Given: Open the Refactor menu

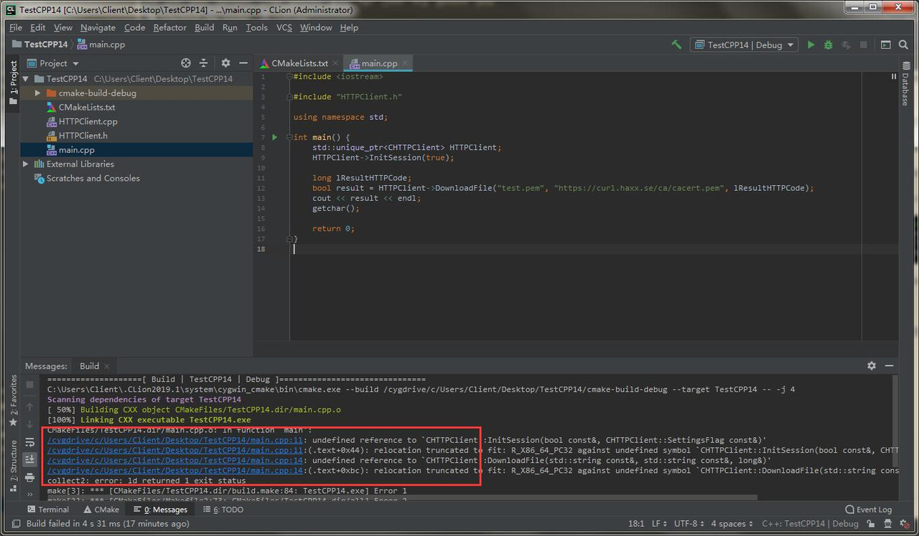Looking at the screenshot, I should [169, 27].
